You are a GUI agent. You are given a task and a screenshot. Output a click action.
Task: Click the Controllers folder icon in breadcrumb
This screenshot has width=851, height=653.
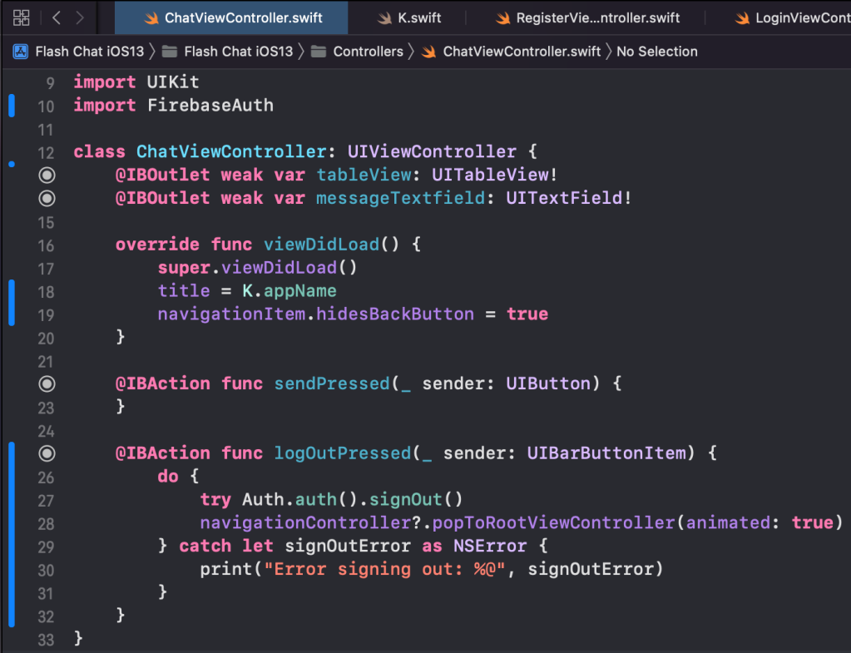pos(318,52)
